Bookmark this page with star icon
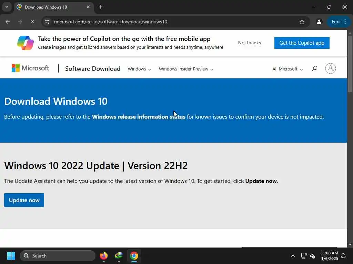Viewport: 353px width, 264px height. pos(302,22)
